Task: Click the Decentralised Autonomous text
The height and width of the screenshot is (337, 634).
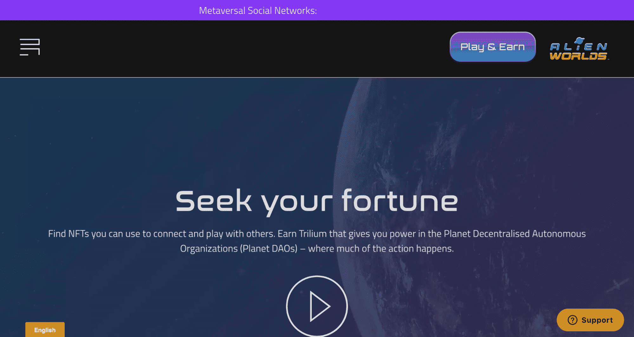Action: [x=529, y=234]
